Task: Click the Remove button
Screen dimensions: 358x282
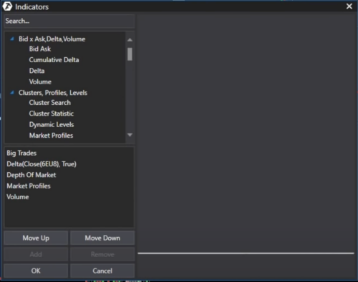Action: [102, 254]
